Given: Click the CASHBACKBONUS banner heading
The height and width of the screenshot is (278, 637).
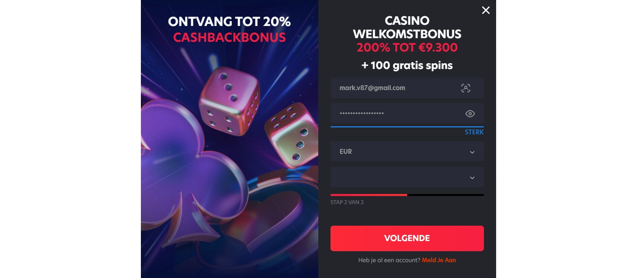Looking at the screenshot, I should click(229, 37).
